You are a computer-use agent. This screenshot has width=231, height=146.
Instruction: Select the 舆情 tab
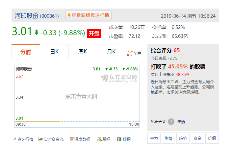pos(168,138)
